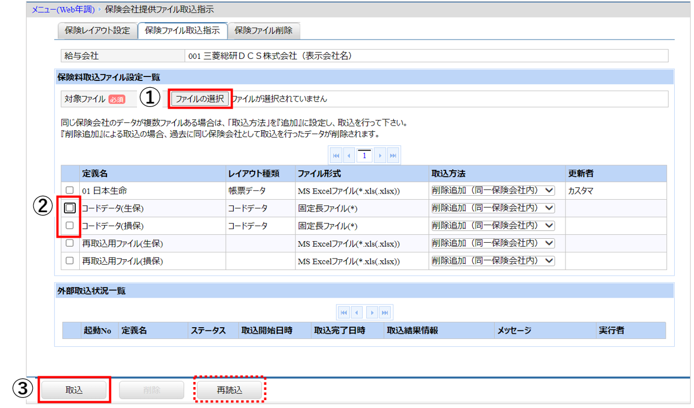Open 取込方法 dropdown for 再取込用ファイル(生保)
Image resolution: width=694 pixels, height=408 pixels.
click(x=493, y=243)
